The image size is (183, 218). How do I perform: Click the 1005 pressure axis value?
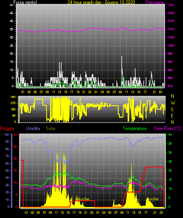(x=171, y=37)
